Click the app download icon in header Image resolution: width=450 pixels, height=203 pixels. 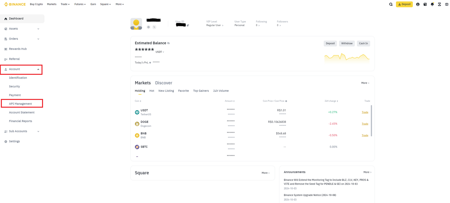[439, 4]
